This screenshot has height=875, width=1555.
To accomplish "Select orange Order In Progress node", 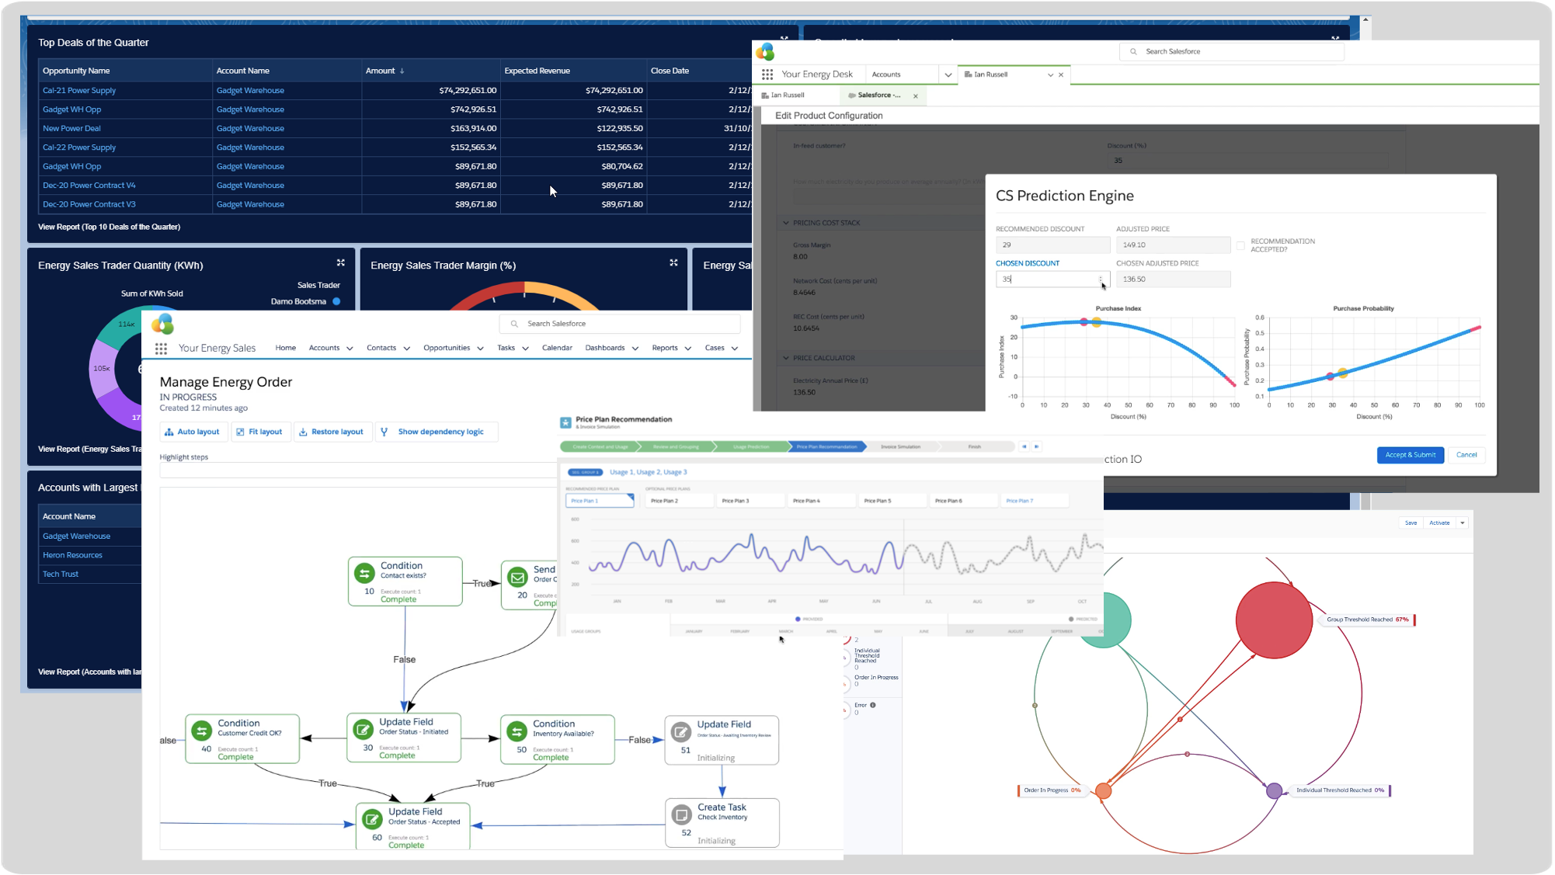I will click(x=1103, y=791).
